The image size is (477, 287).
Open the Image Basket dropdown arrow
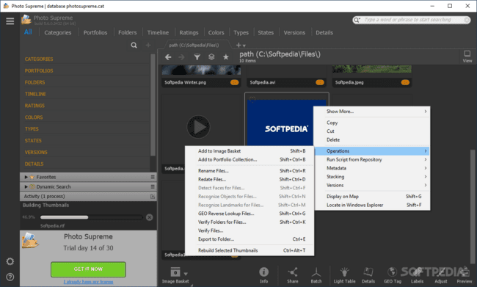pyautogui.click(x=186, y=274)
